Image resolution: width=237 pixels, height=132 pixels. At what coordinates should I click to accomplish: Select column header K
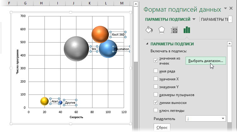pyautogui.click(x=90, y=3)
